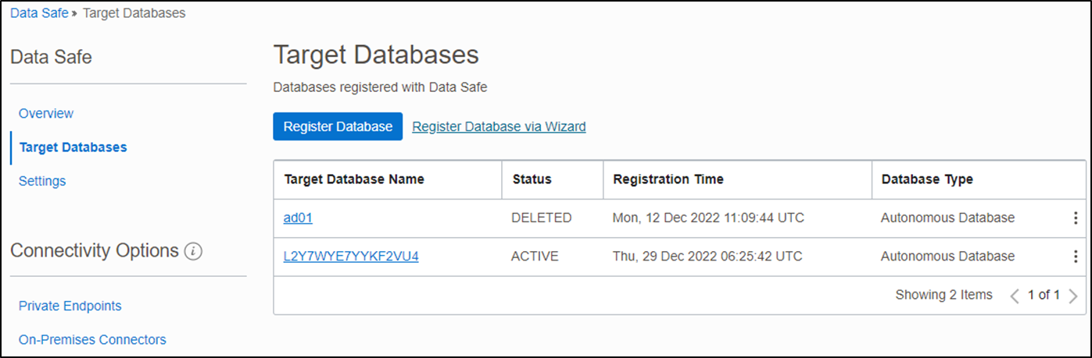The width and height of the screenshot is (1092, 358).
Task: Click the DELETED status cell
Action: pyautogui.click(x=542, y=218)
